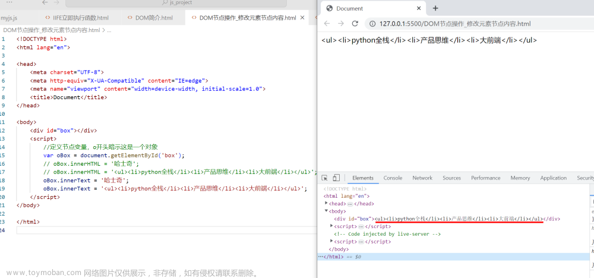Viewport: 594px width, 278px height.
Task: Select the html lang="en" node in Elements
Action: coord(346,196)
